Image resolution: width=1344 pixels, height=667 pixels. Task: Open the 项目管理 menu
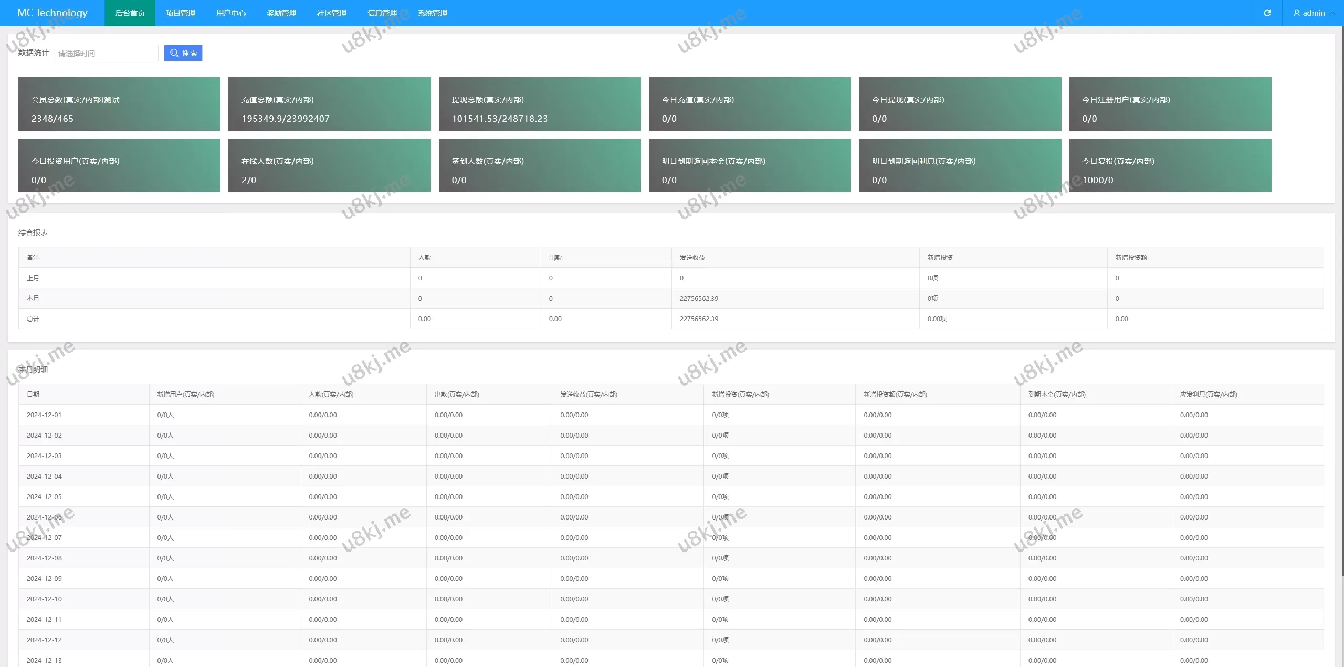coord(180,13)
